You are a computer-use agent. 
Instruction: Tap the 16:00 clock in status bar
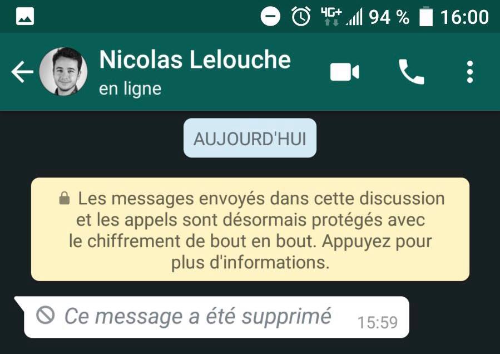point(464,17)
